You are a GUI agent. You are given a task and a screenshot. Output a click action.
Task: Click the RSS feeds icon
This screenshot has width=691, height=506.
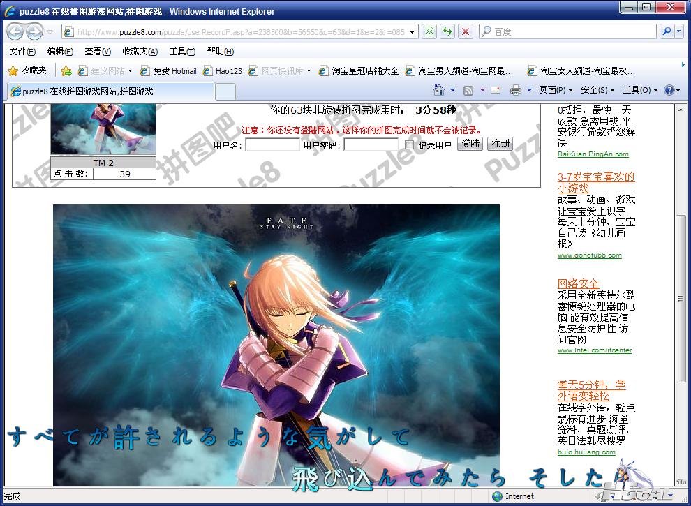tap(468, 90)
